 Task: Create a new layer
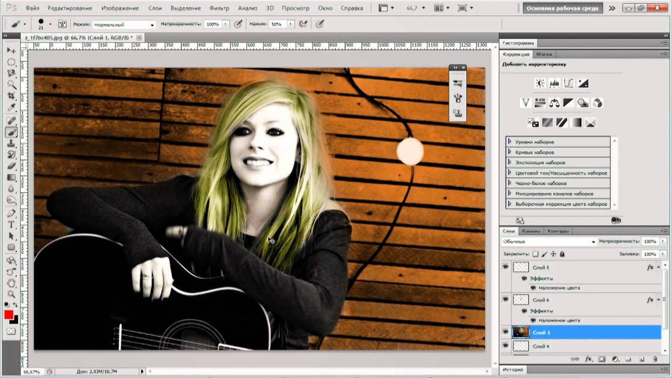point(642,359)
